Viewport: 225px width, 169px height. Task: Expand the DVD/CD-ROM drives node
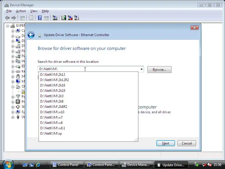coord(13,46)
